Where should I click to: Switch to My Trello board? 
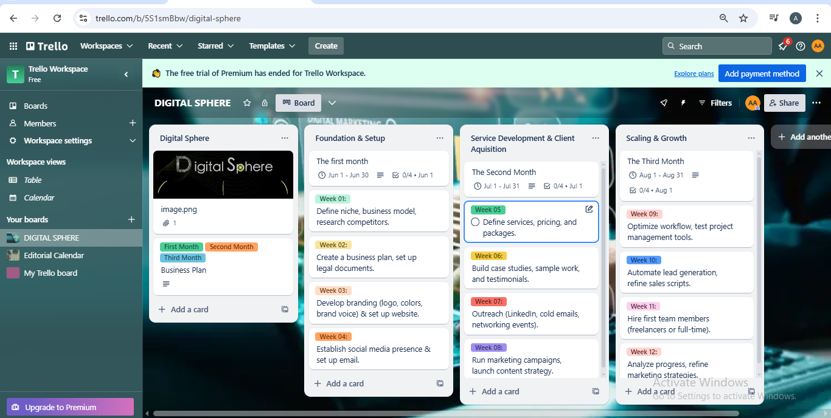(x=71, y=273)
